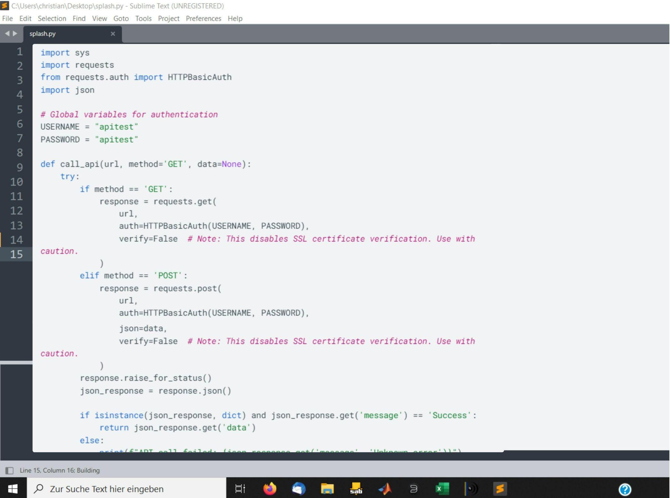
Task: Click the taskbar search field
Action: [124, 489]
